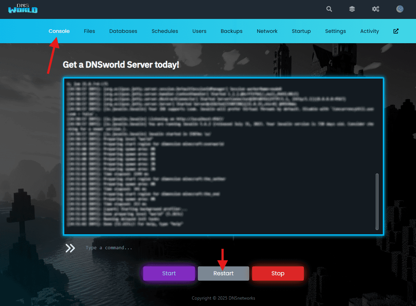Open the Files tab
The height and width of the screenshot is (306, 416).
pos(89,31)
